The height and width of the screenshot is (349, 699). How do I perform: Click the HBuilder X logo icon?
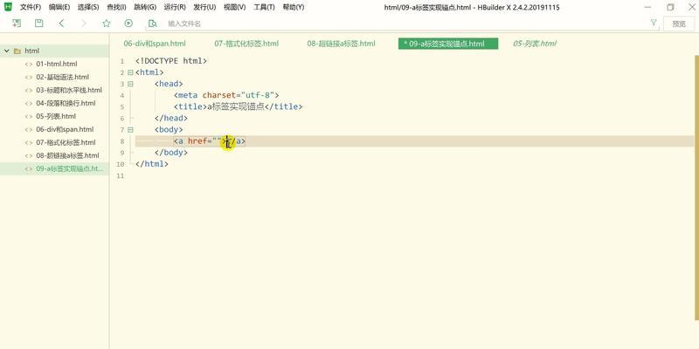pos(8,7)
